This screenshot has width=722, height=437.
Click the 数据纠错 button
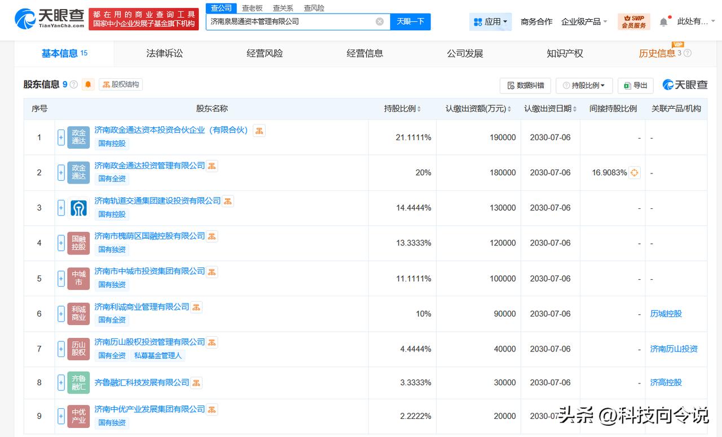525,86
